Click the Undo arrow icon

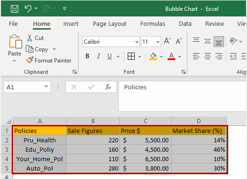28,8
